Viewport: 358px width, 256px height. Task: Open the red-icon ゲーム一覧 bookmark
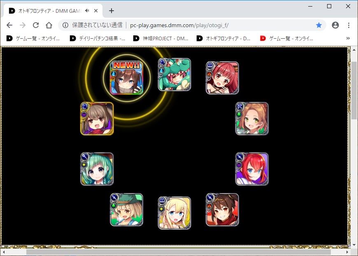click(286, 38)
